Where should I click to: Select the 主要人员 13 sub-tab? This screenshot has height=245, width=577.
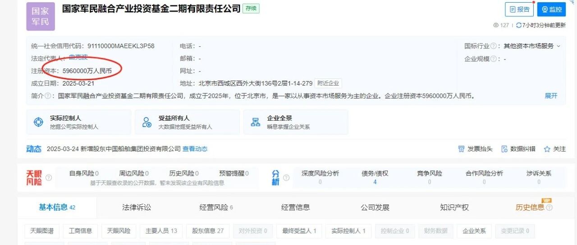[161, 231]
